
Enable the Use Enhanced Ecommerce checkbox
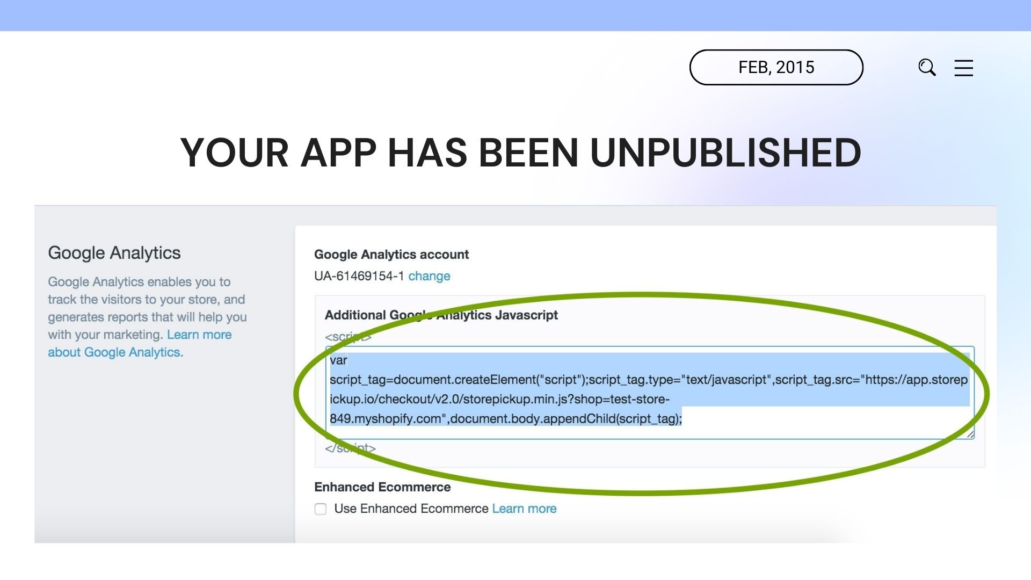(x=321, y=509)
